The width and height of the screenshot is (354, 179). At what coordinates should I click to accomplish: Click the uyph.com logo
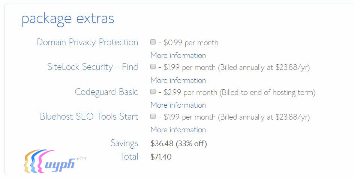click(x=52, y=162)
